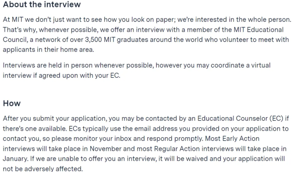Image resolution: width=293 pixels, height=172 pixels.
Task: Click the 'About the interview' heading
Action: [42, 4]
